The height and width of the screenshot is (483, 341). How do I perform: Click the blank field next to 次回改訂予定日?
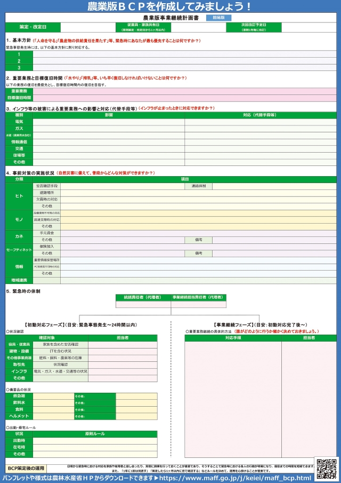(308, 27)
